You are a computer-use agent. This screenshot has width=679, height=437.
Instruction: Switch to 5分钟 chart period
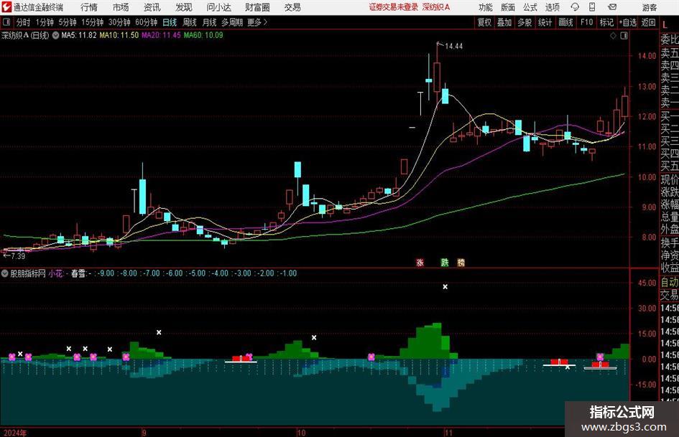point(67,22)
